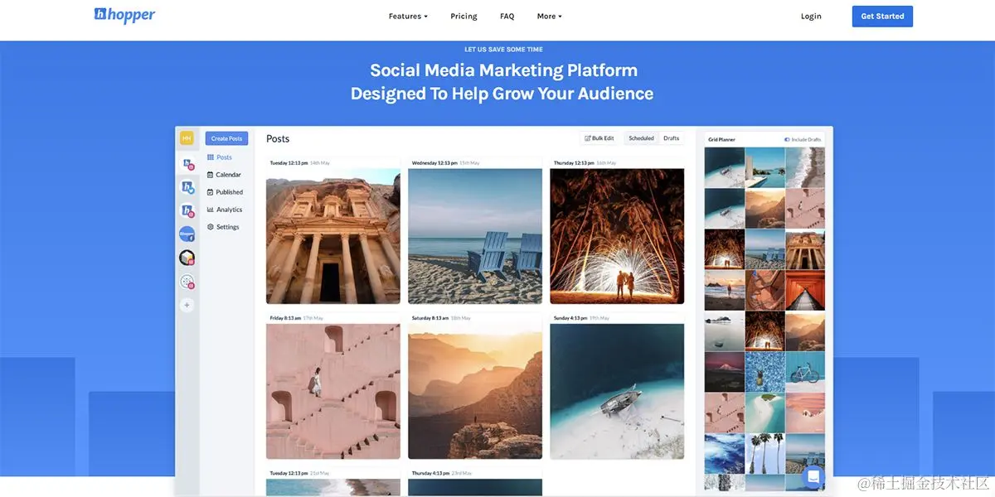Click the 'Friday 8:13 am' post time label
The image size is (995, 497).
coord(285,318)
